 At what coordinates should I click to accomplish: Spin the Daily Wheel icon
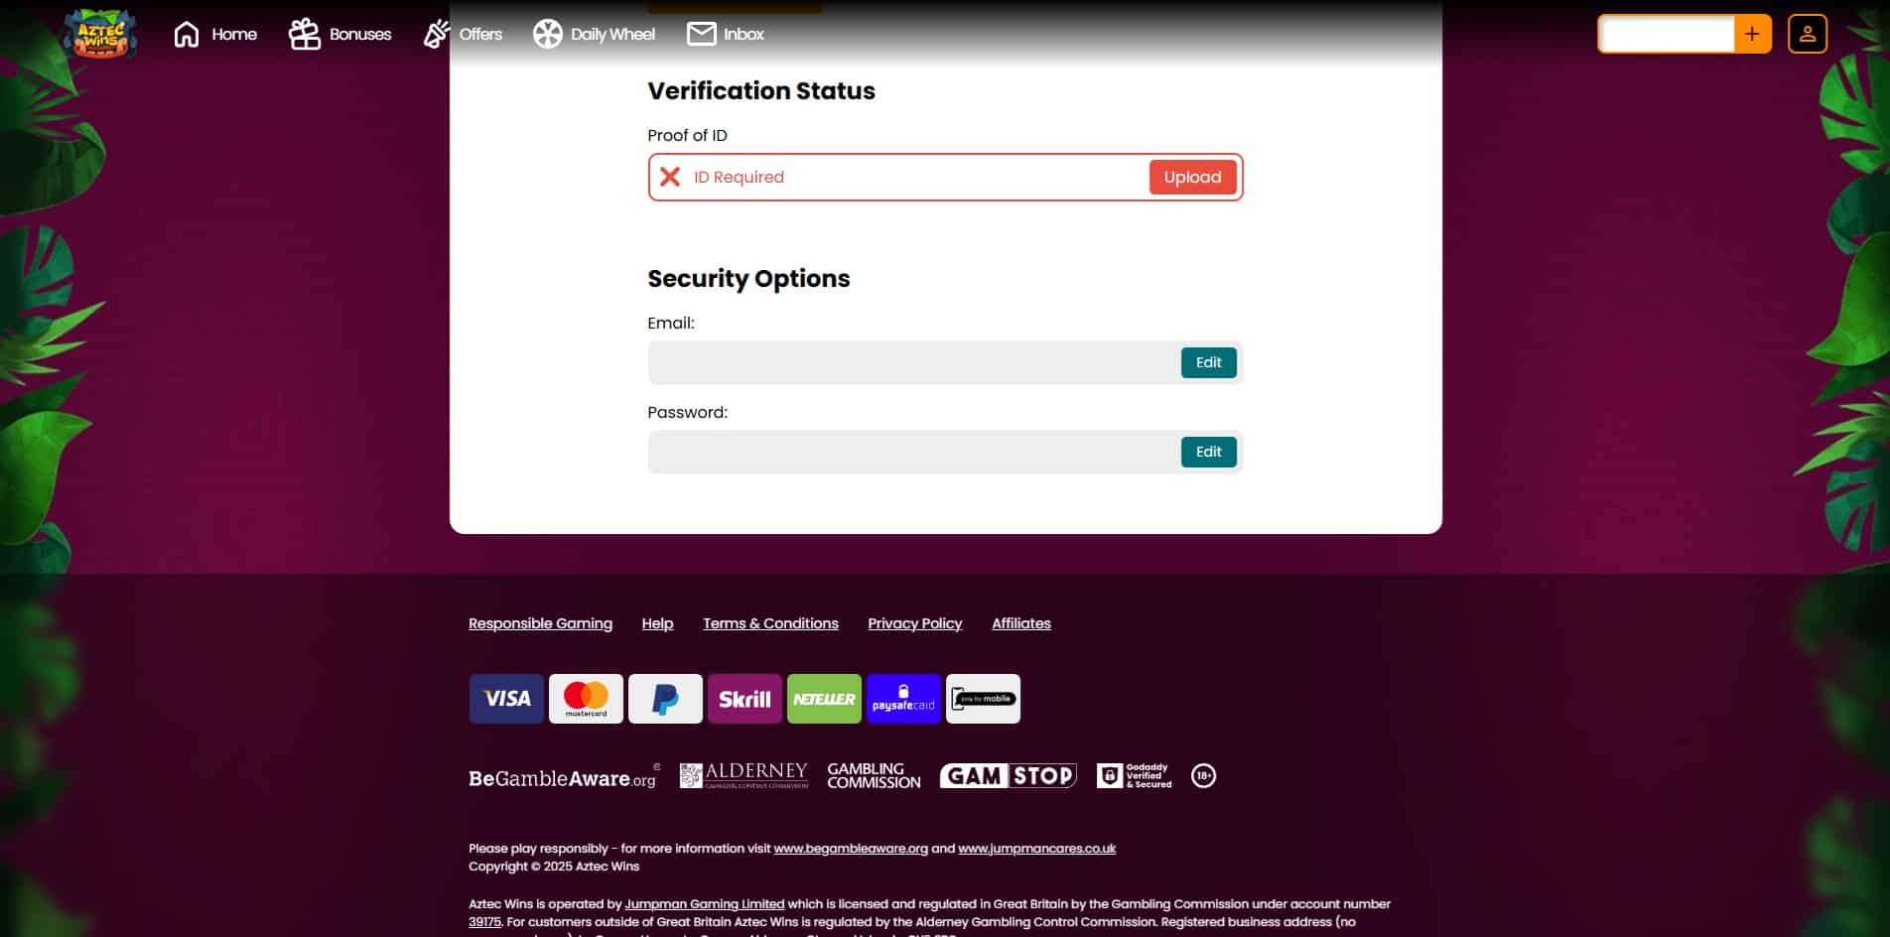tap(546, 33)
